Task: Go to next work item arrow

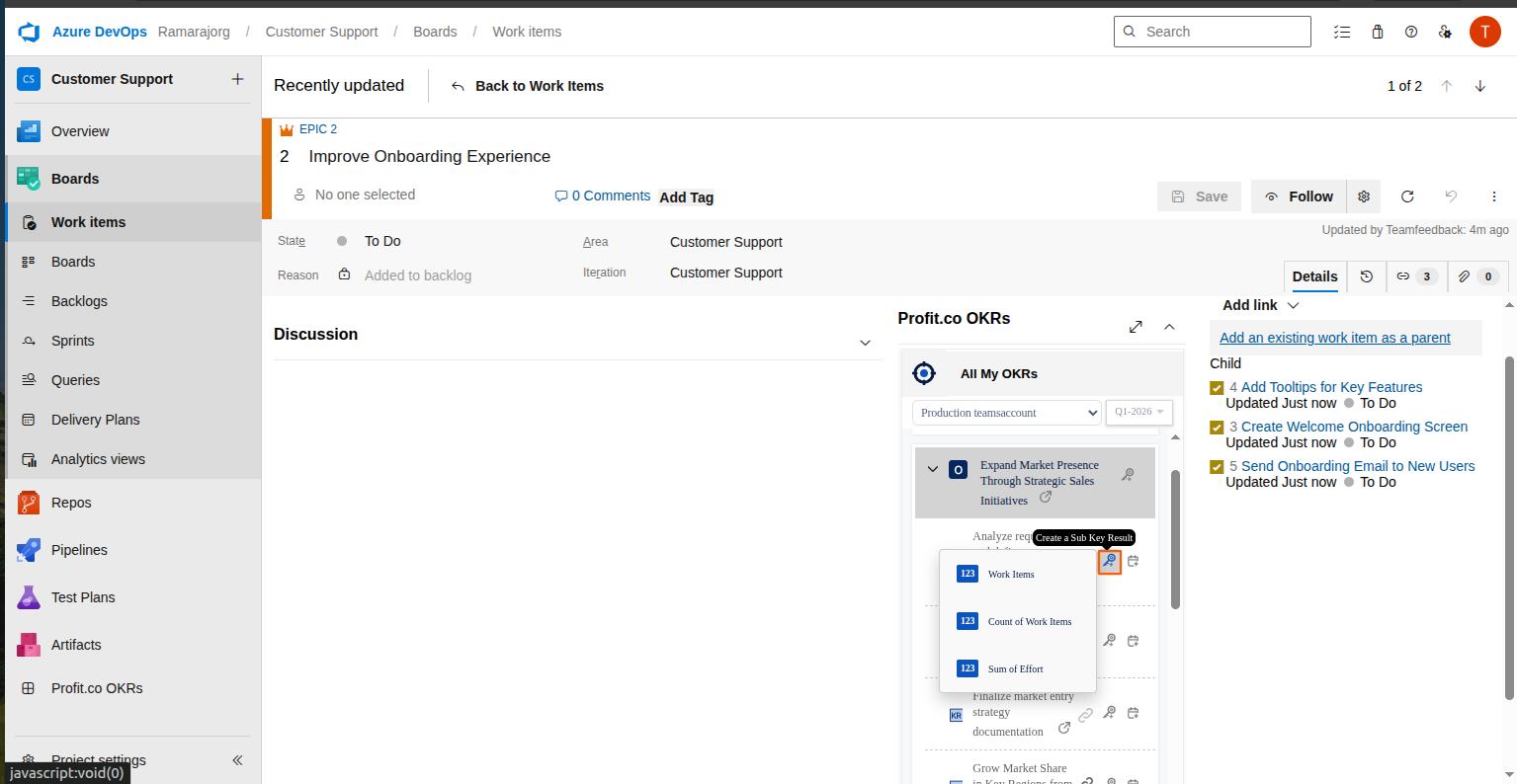Action: [1480, 86]
